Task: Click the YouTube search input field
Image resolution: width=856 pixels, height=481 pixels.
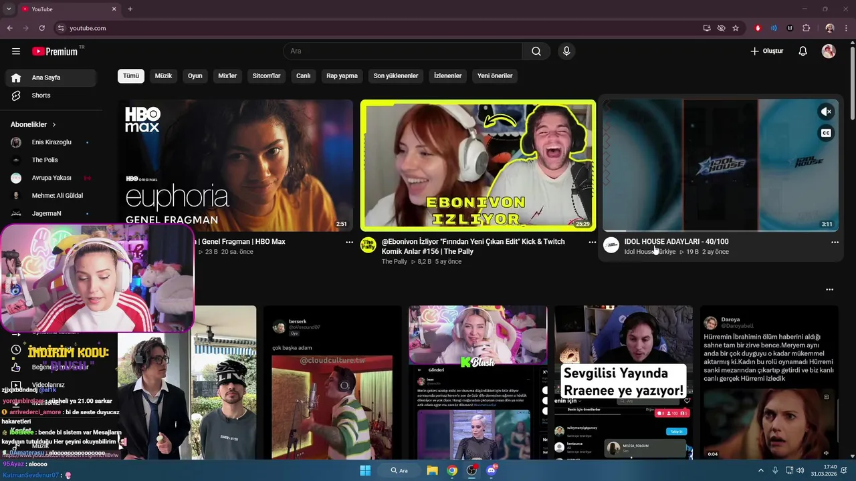Action: (403, 51)
